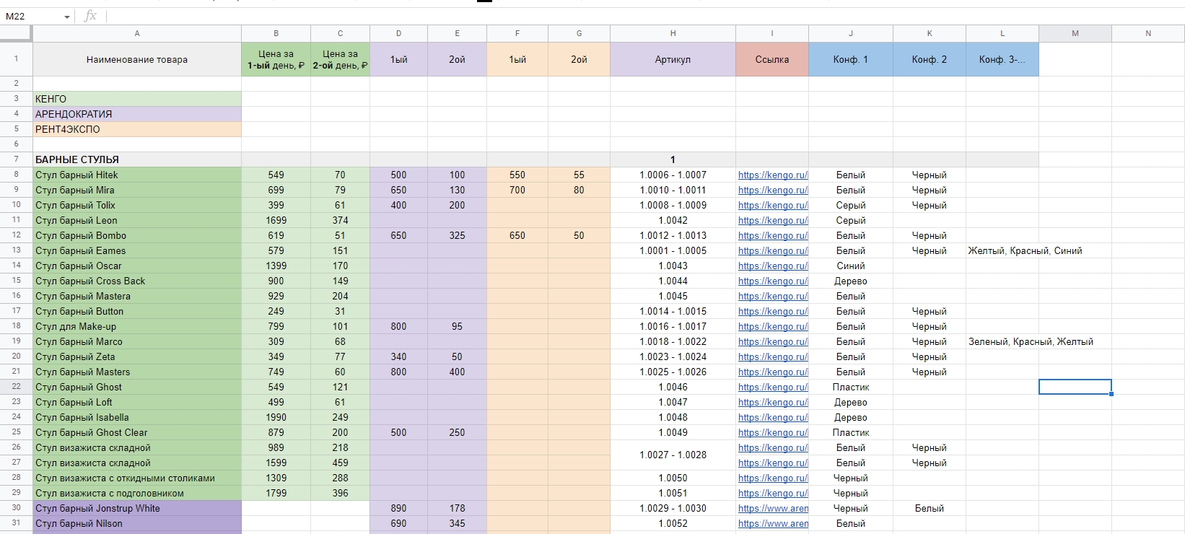Open kengo.ru link for Стул барный Eames
Image resolution: width=1185 pixels, height=534 pixels.
pos(773,250)
